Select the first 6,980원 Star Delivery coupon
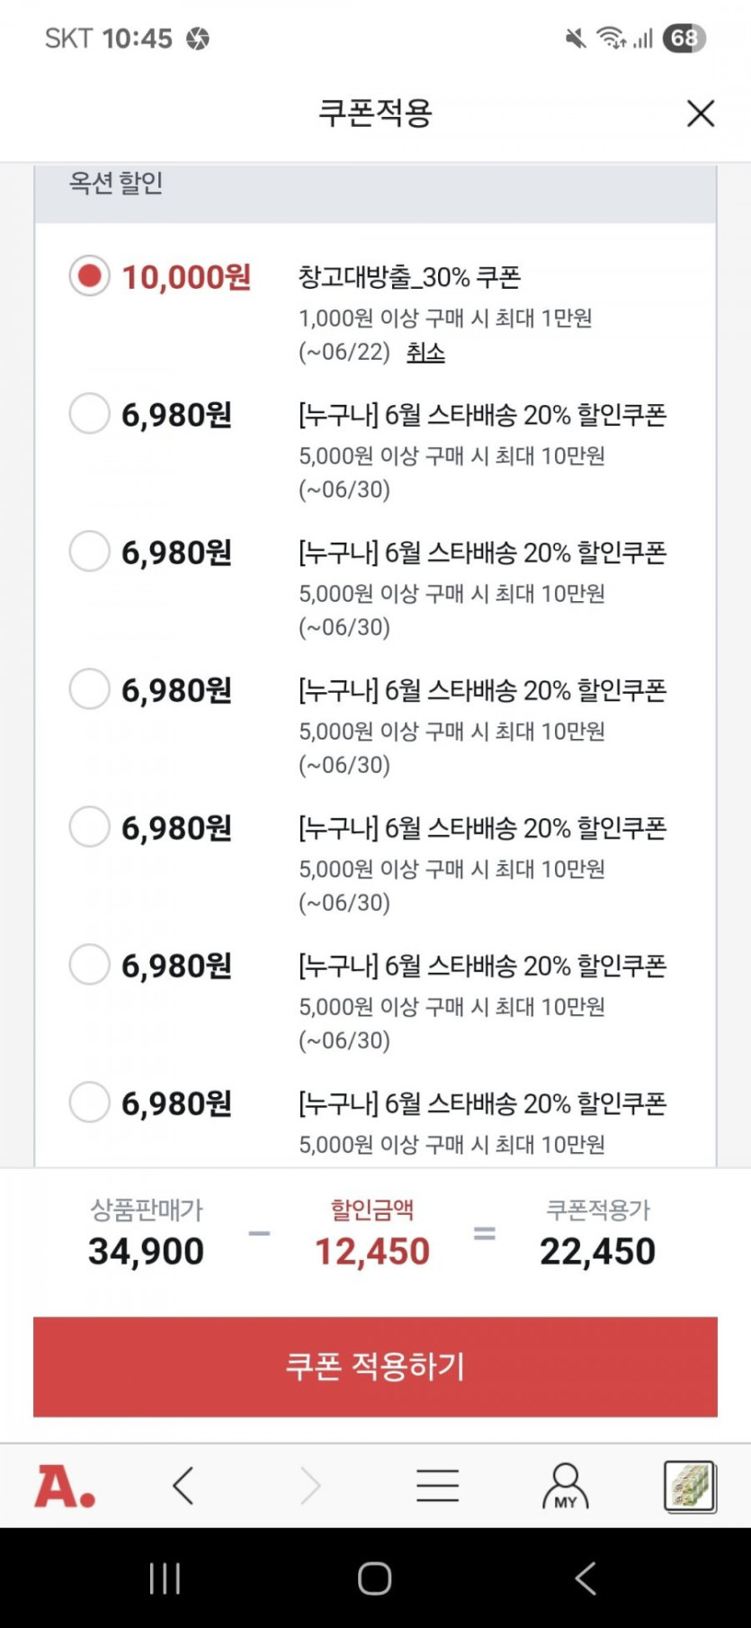The height and width of the screenshot is (1628, 751). (x=89, y=414)
